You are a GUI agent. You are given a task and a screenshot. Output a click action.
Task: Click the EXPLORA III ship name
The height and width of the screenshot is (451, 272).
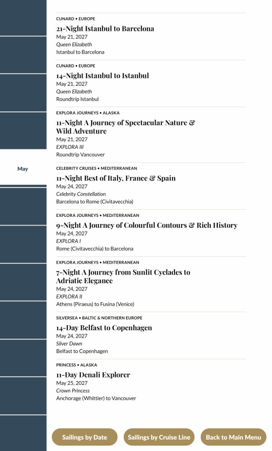70,147
